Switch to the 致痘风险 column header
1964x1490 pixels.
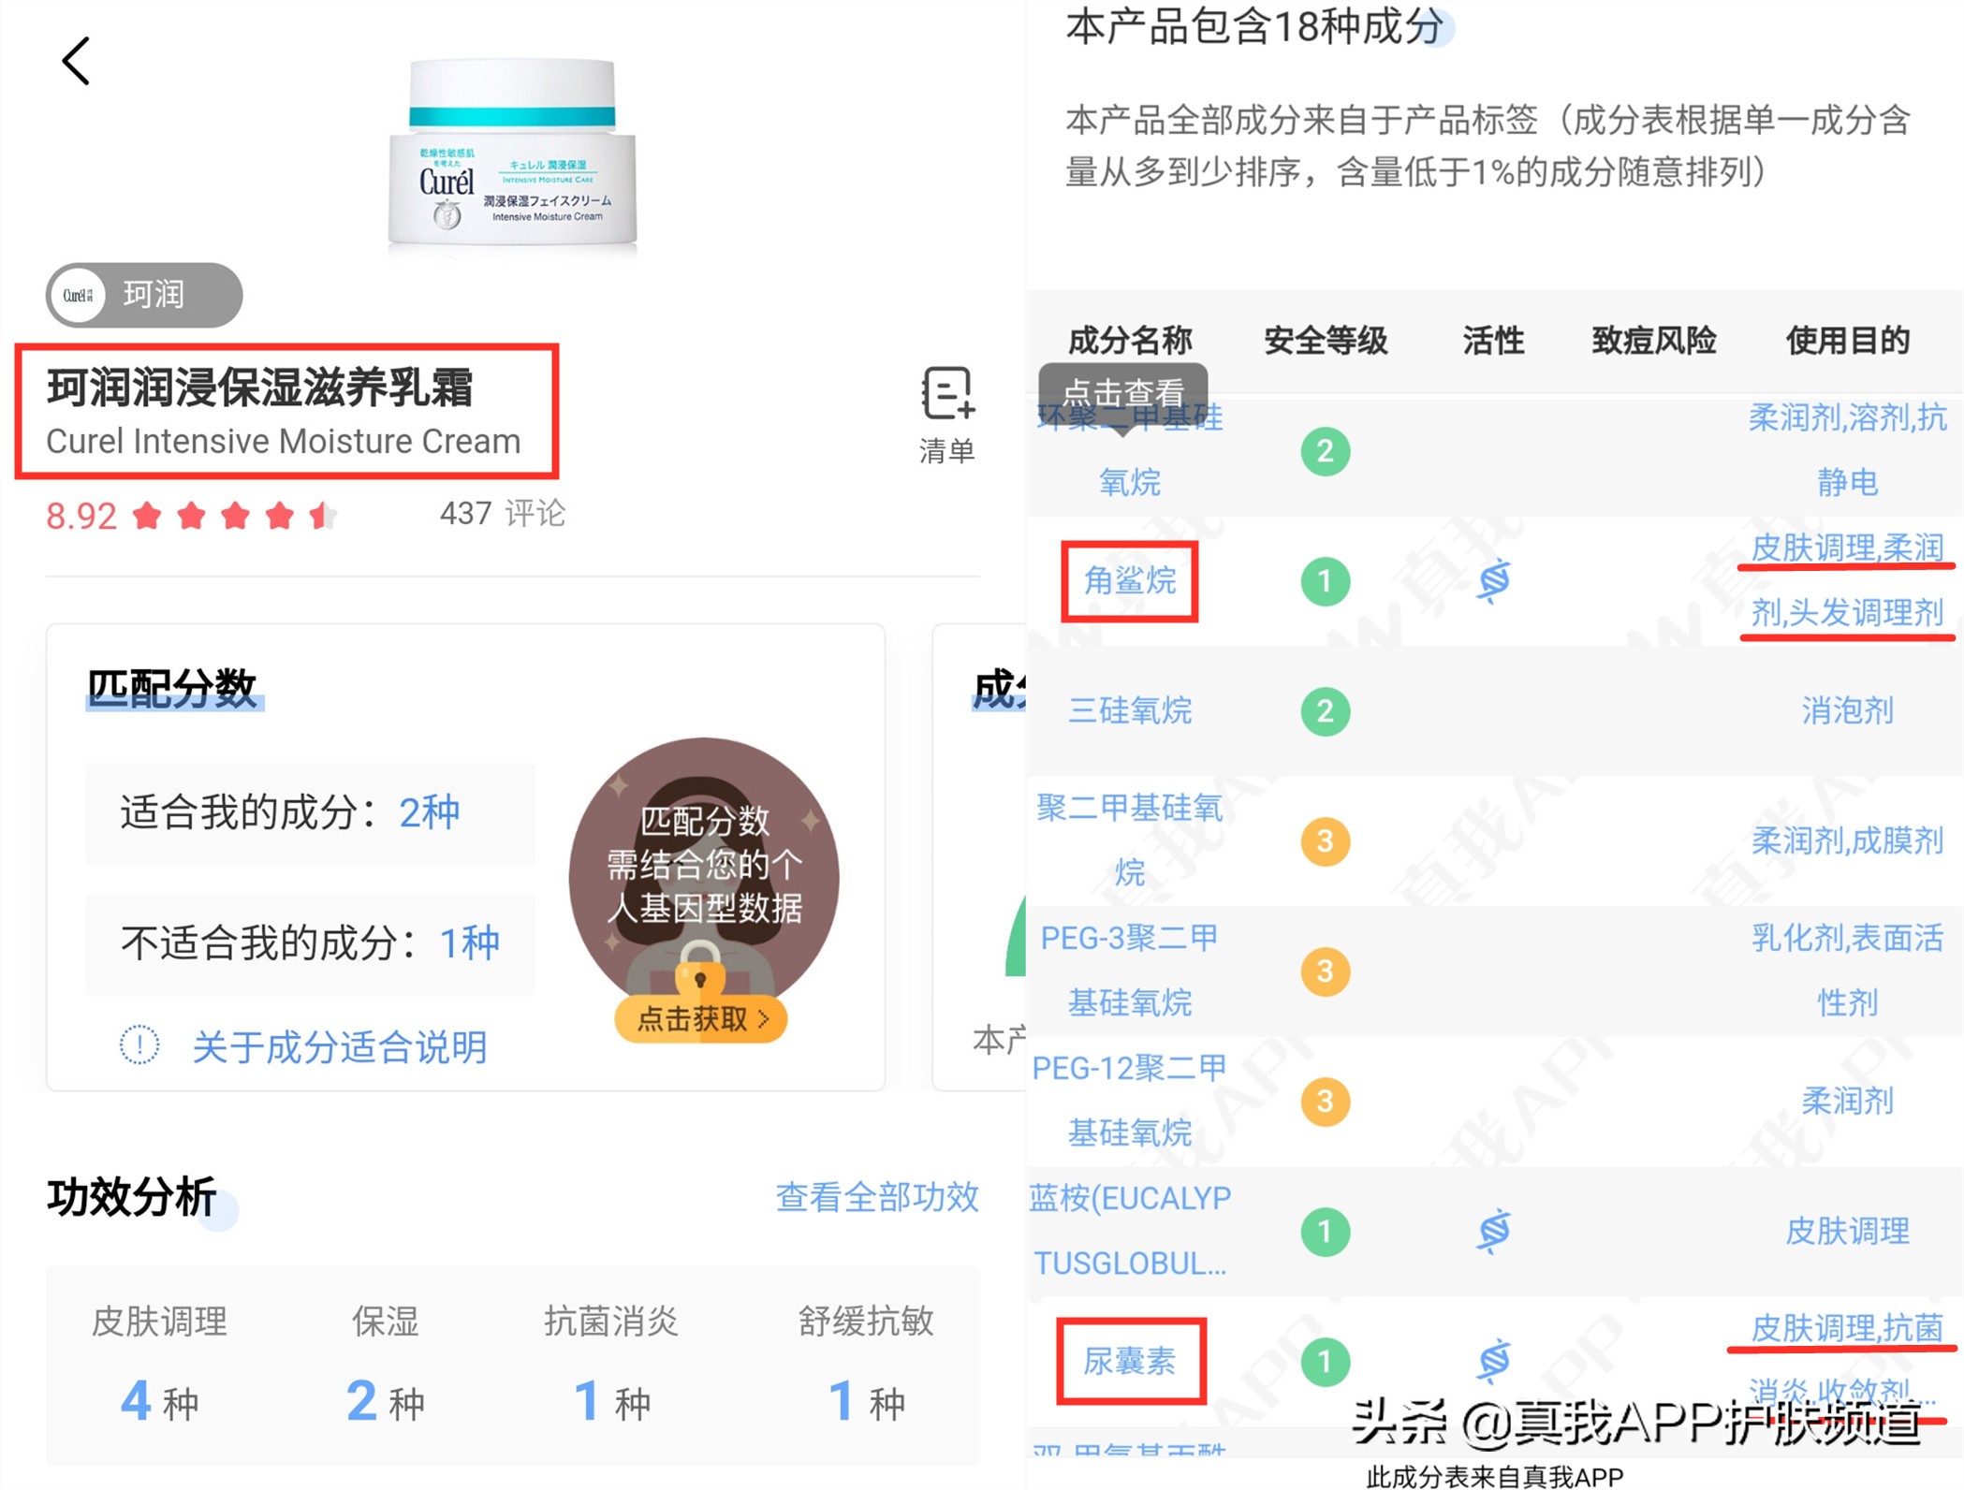1652,341
